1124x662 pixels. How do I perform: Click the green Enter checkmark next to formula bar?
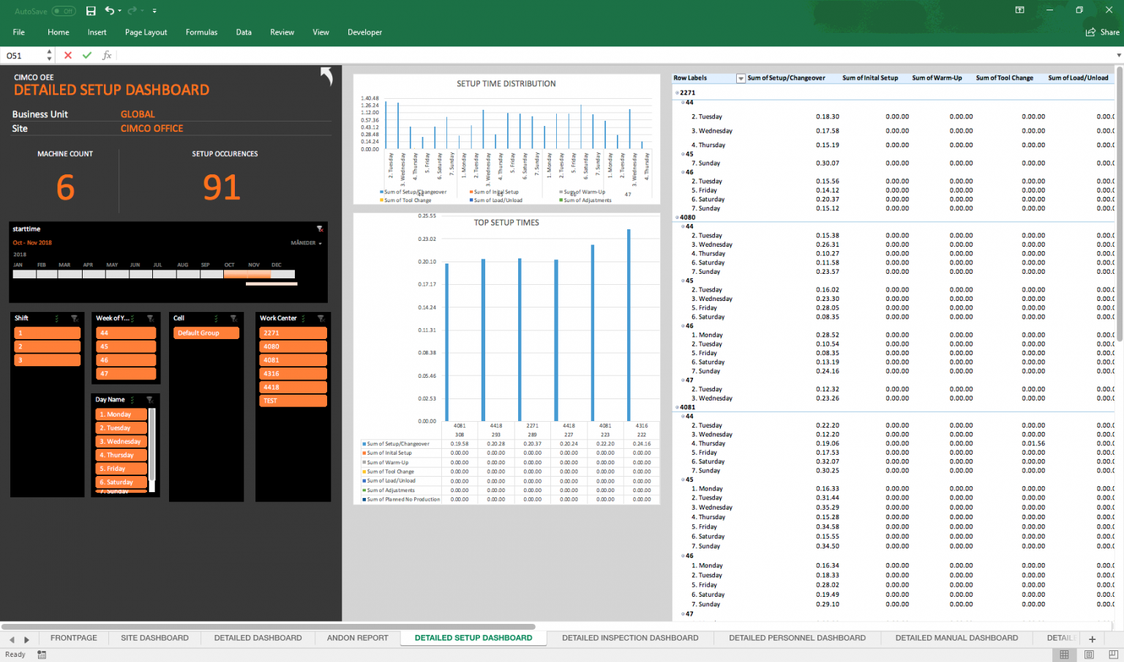[x=86, y=55]
